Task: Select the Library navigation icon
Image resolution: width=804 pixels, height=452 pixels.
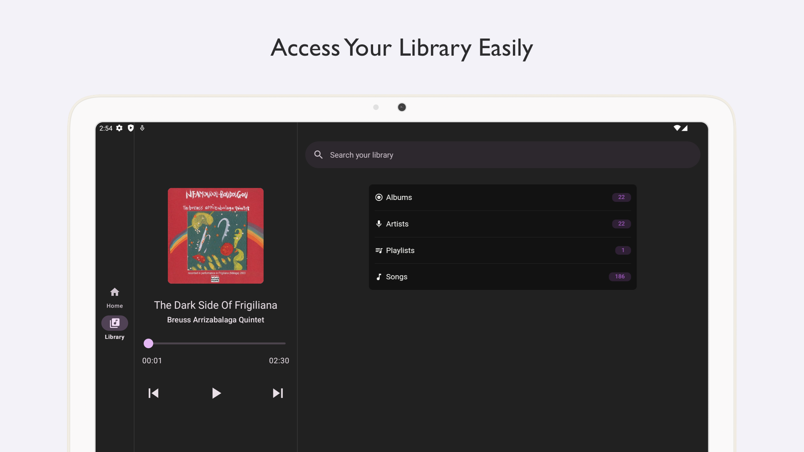Action: click(x=114, y=323)
